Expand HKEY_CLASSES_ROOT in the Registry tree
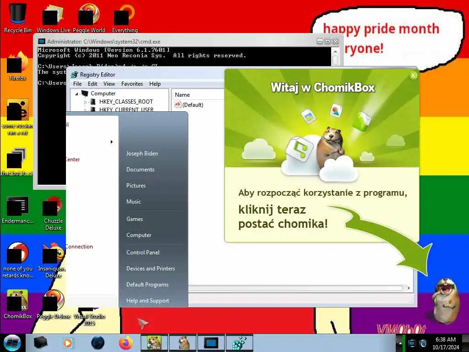The width and height of the screenshot is (469, 352). tap(85, 102)
